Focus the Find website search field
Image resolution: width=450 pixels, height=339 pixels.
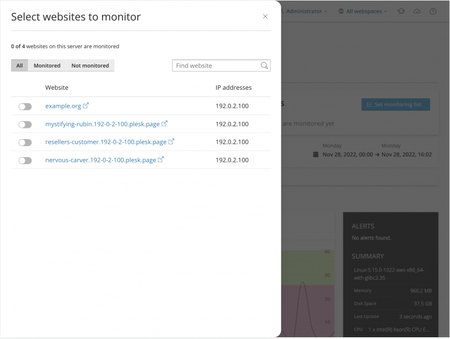pos(221,66)
